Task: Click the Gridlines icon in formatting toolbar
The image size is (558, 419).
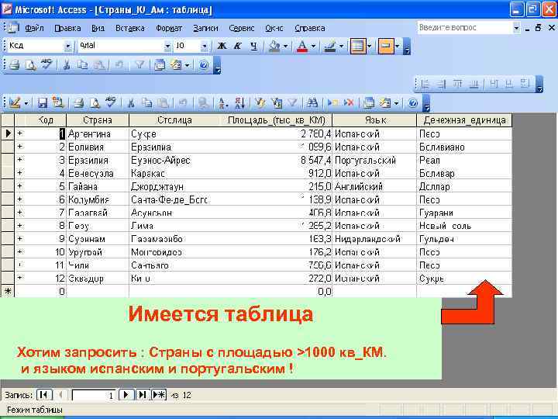Action: [358, 46]
